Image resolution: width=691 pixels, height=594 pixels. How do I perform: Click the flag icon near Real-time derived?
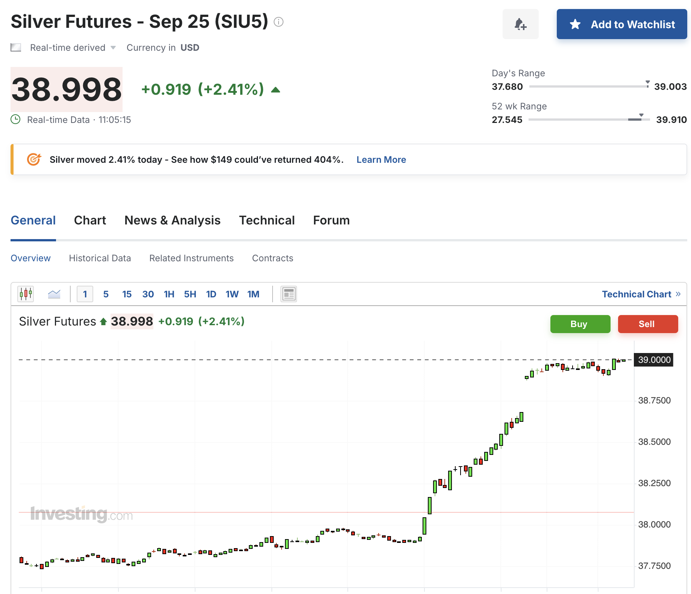pos(16,47)
